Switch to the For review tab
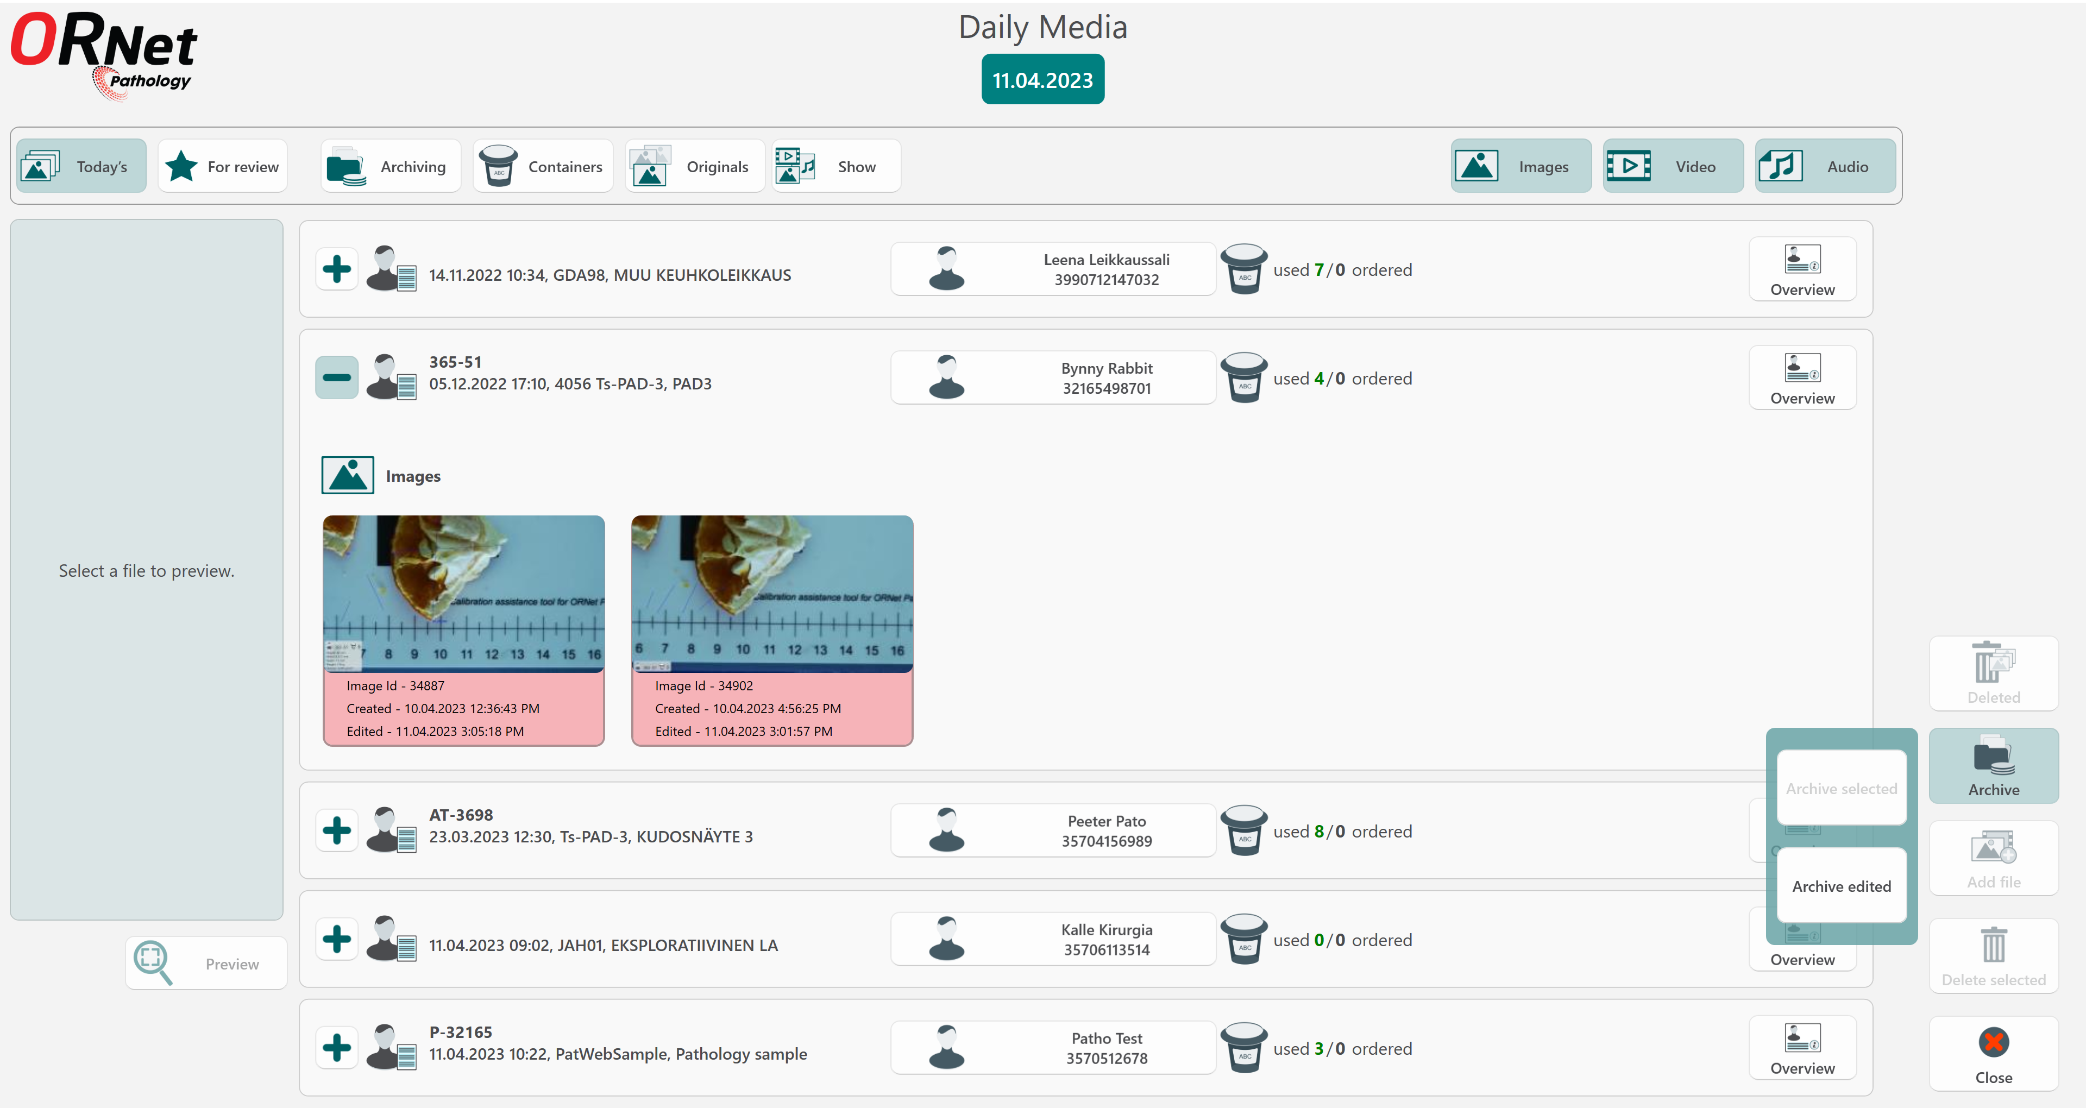 pyautogui.click(x=223, y=166)
